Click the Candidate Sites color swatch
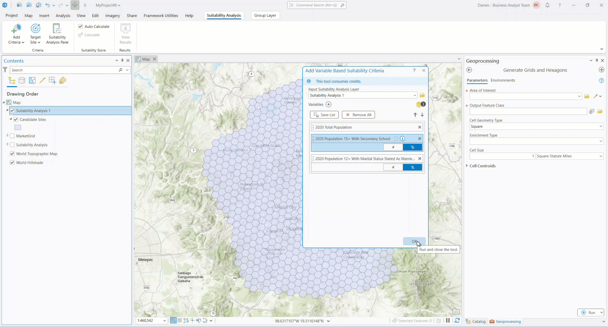The width and height of the screenshot is (608, 327). 18,127
